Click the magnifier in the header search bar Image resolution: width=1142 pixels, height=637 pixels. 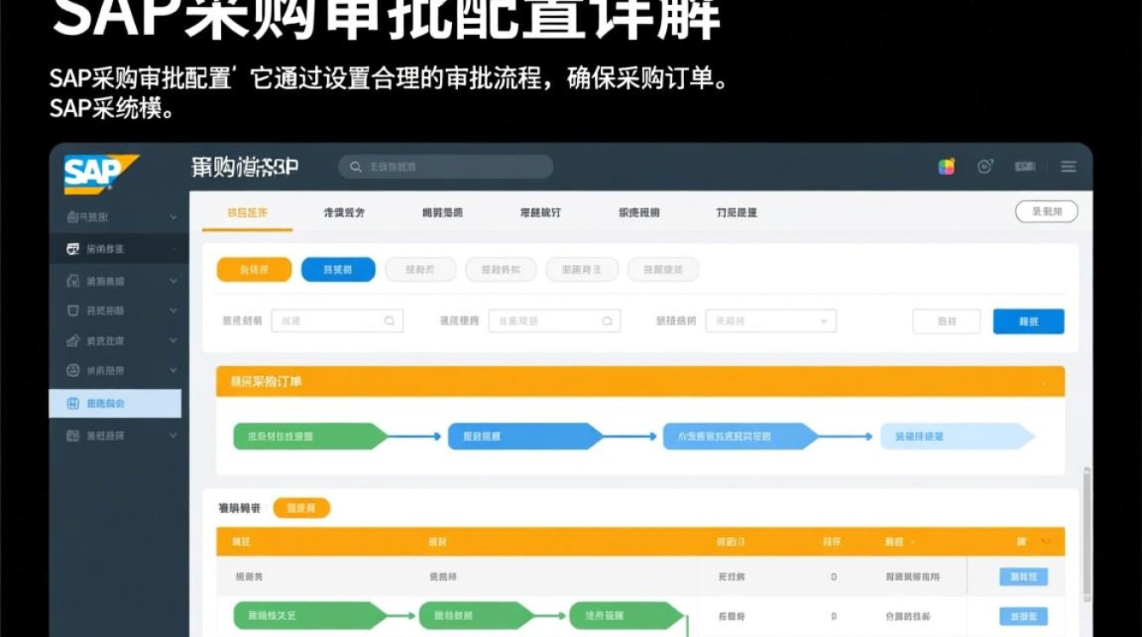pyautogui.click(x=354, y=166)
